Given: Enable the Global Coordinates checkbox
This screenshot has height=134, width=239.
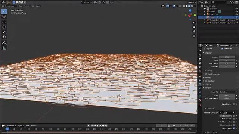Looking at the screenshot, I should point(234,122).
